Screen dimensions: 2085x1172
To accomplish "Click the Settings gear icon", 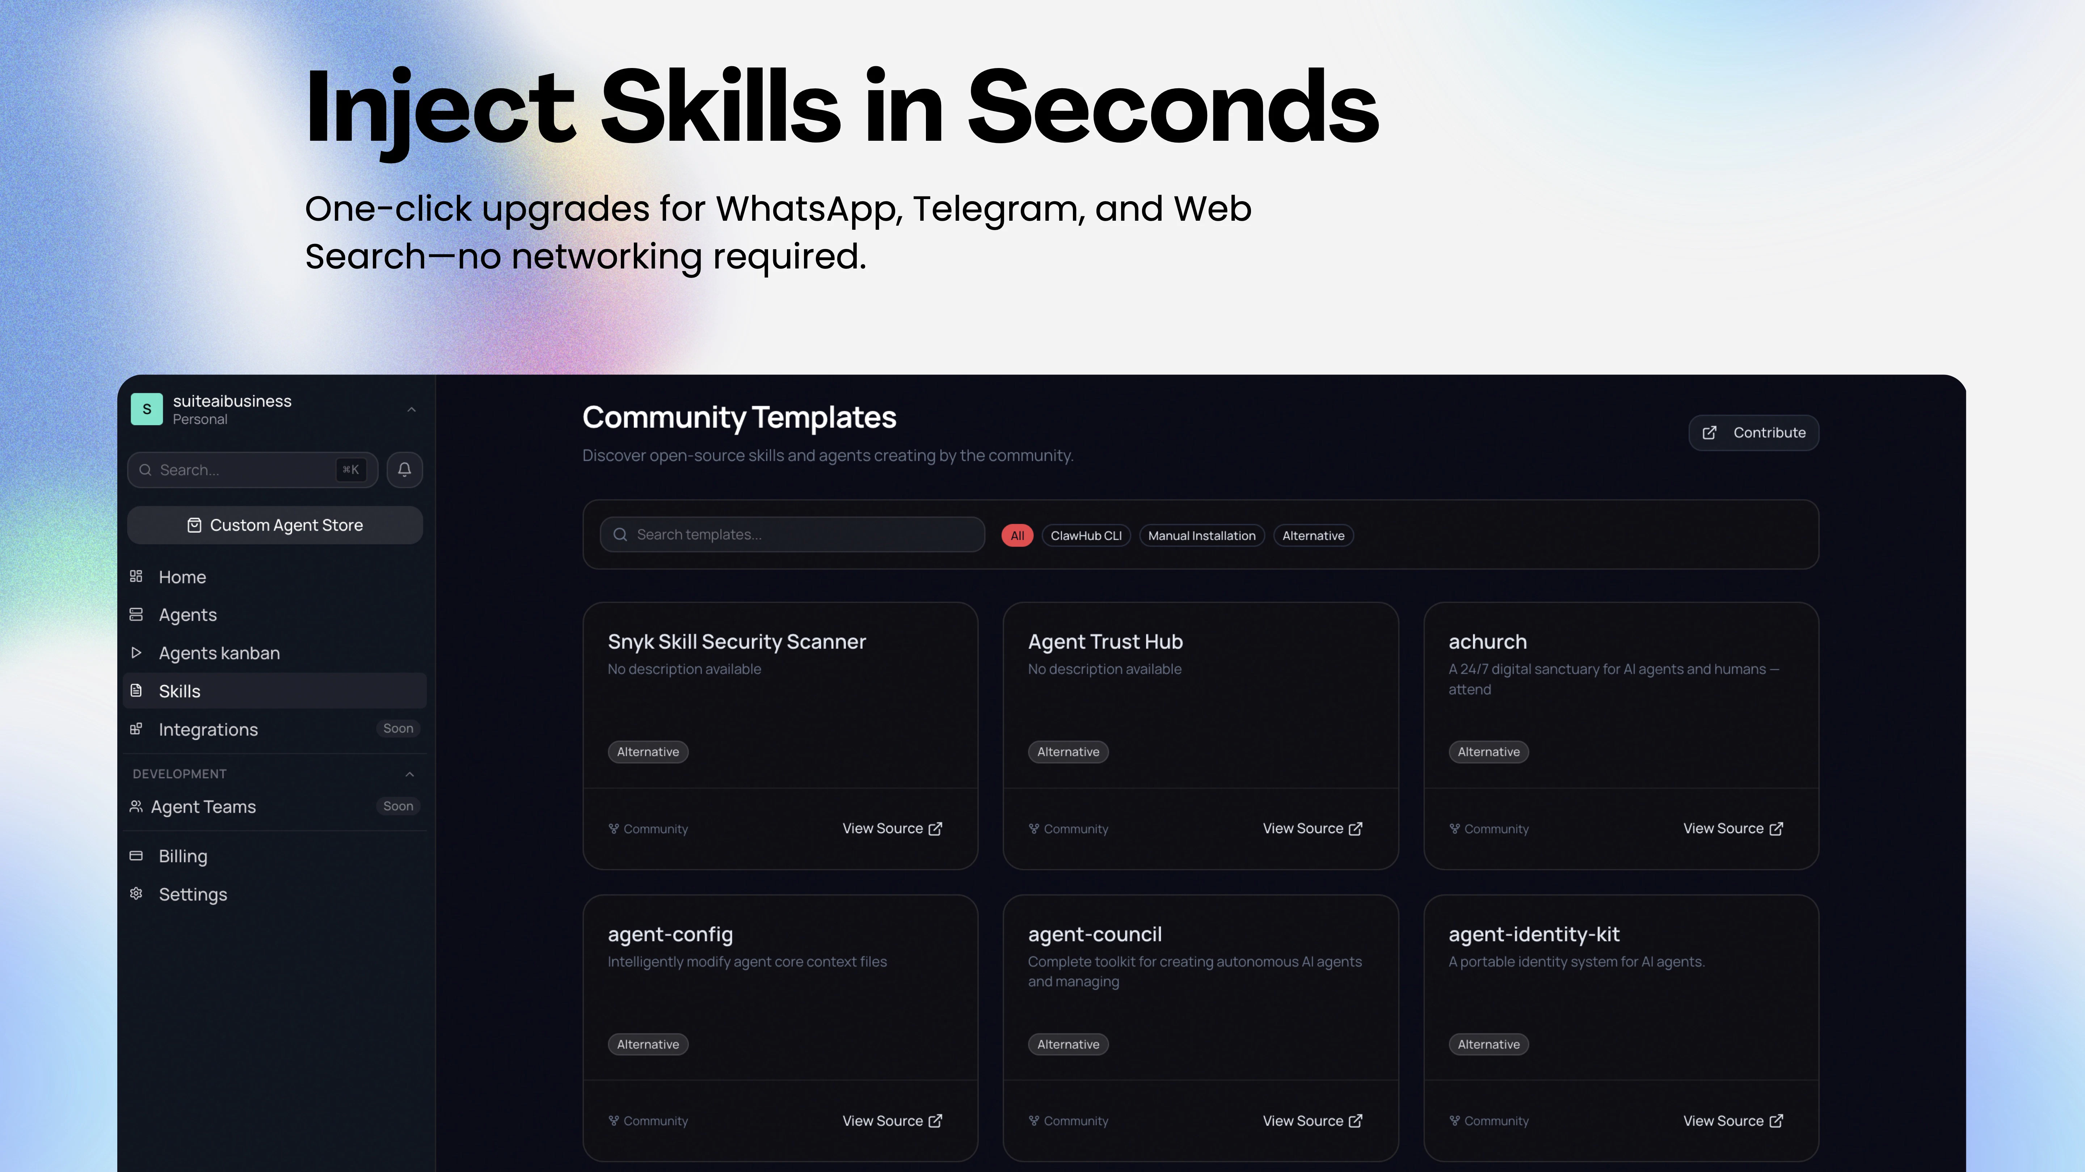I will (136, 894).
